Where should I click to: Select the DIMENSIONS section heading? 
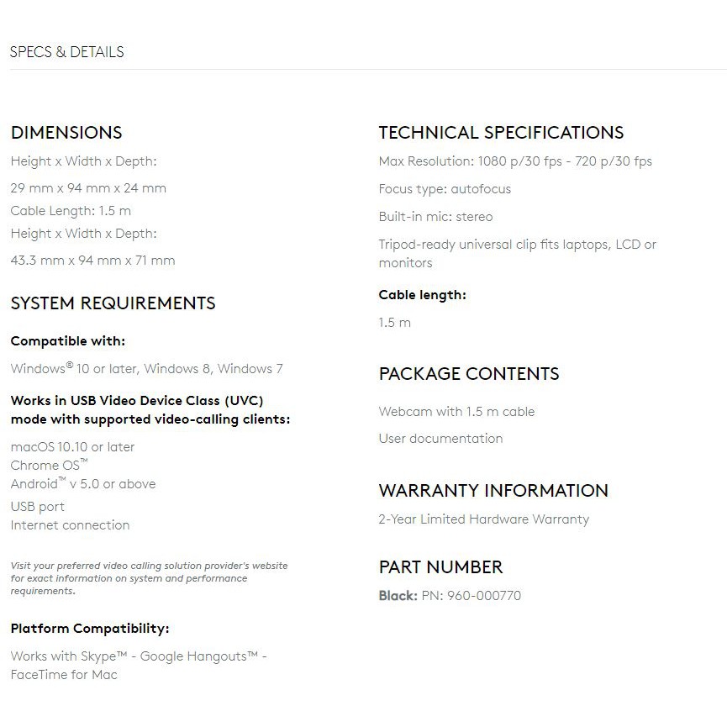pos(66,133)
